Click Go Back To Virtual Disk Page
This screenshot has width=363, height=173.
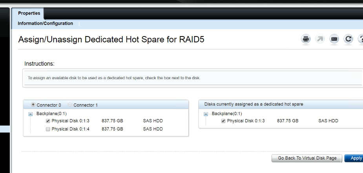[x=307, y=158]
